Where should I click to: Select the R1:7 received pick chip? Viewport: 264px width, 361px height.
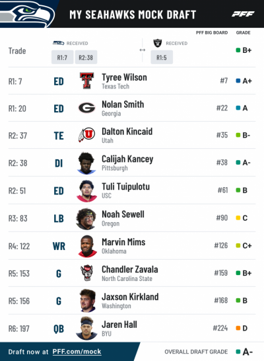pyautogui.click(x=62, y=58)
